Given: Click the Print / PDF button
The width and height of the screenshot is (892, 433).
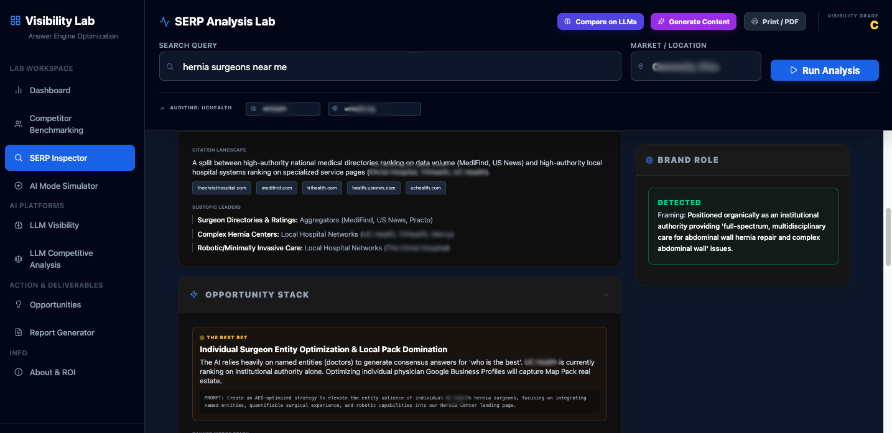Looking at the screenshot, I should (775, 22).
